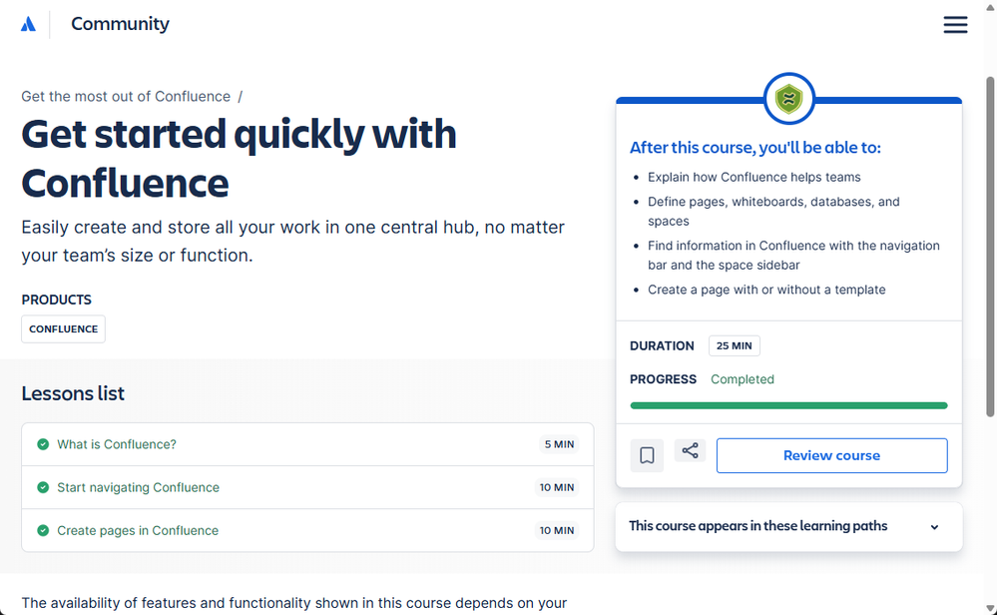Click the Confluence course badge icon
This screenshot has width=997, height=615.
tap(788, 99)
